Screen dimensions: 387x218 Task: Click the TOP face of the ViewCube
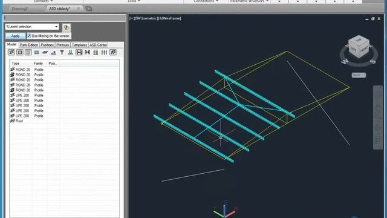click(x=359, y=40)
